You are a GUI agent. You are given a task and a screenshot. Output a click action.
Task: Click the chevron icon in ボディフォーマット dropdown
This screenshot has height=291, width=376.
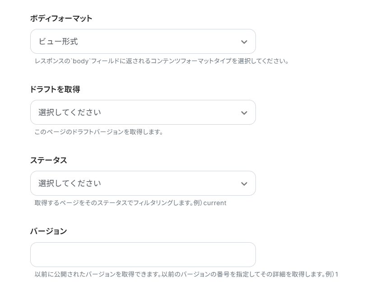click(244, 42)
